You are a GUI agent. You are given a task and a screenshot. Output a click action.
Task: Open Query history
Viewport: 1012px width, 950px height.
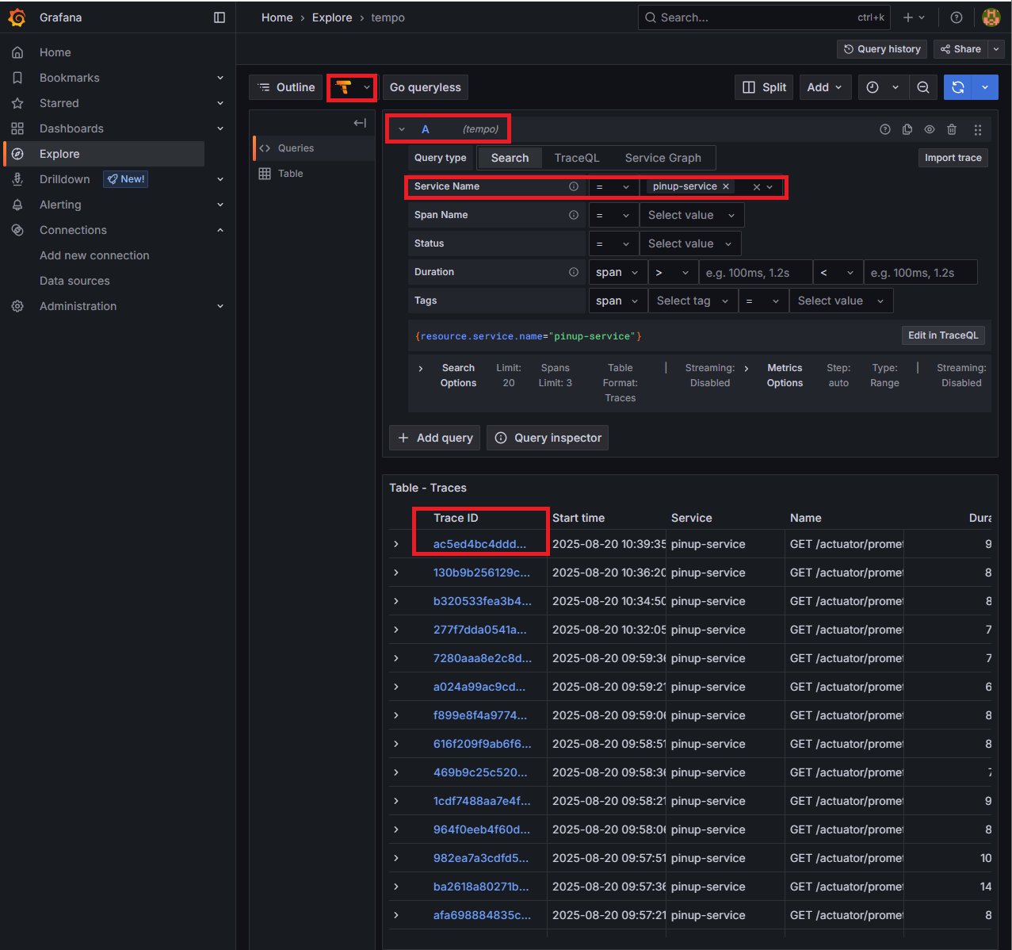[882, 49]
